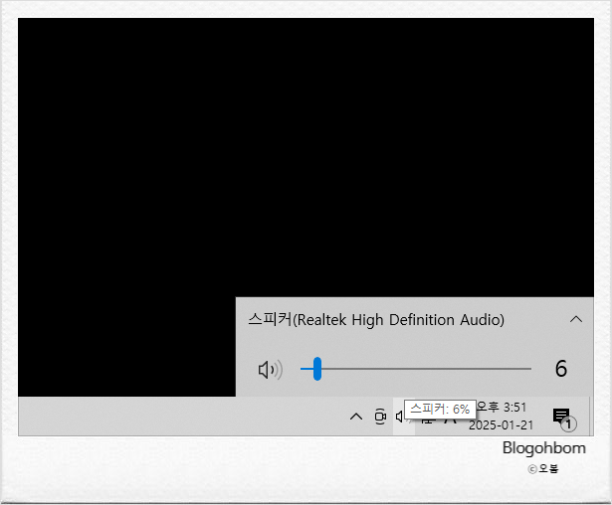
Task: Select the 스피커(Realtek High Definition Audio) device title
Action: 376,320
